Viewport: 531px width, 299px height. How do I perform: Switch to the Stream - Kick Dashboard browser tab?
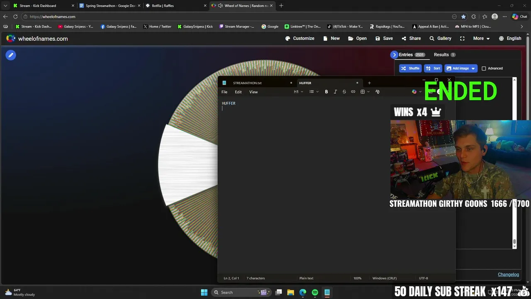pyautogui.click(x=44, y=6)
